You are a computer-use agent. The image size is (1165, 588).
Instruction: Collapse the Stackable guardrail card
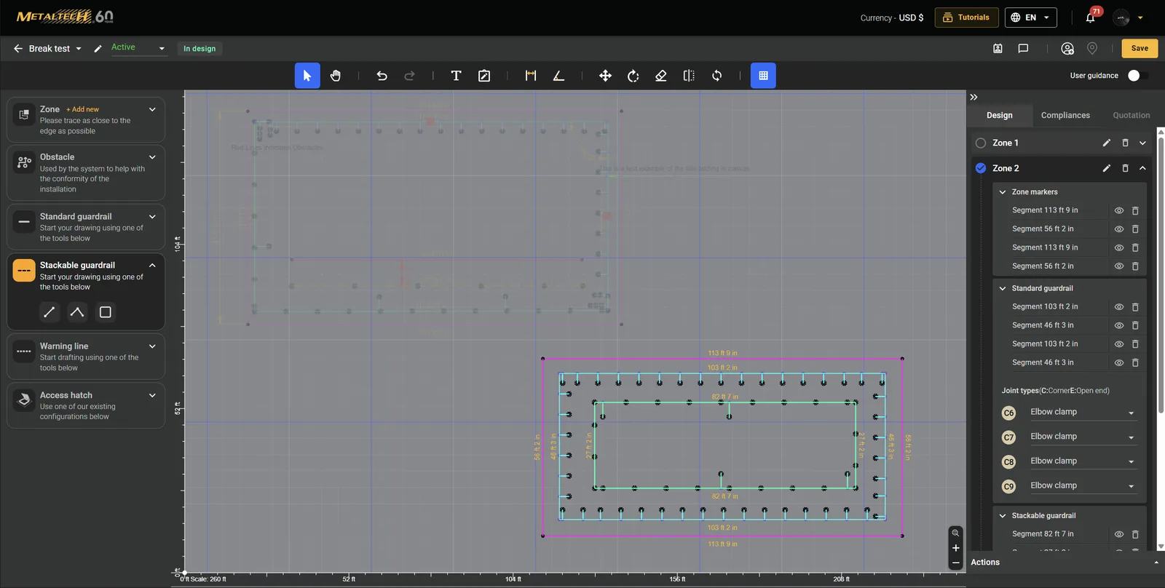coord(152,266)
